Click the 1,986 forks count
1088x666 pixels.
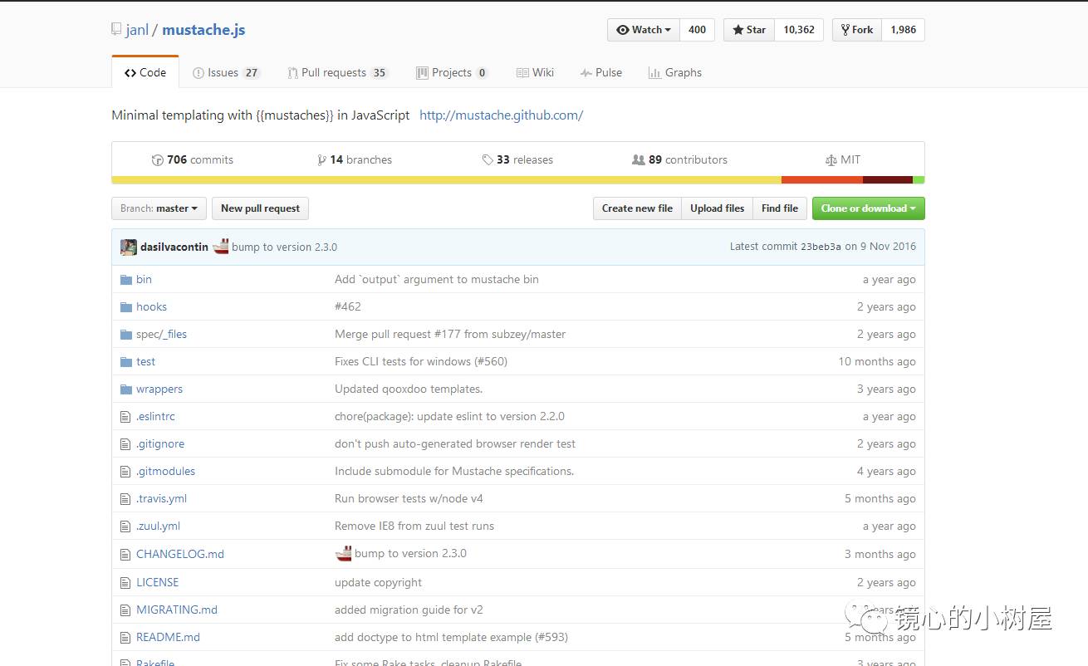tap(904, 30)
